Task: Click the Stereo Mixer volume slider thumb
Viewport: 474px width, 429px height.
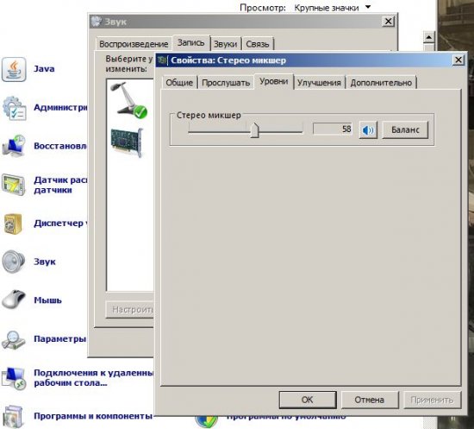Action: [x=254, y=130]
